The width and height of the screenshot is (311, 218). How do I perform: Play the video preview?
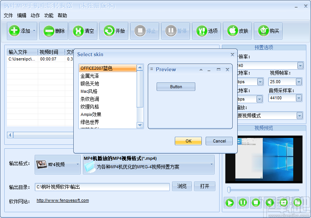coord(230,203)
